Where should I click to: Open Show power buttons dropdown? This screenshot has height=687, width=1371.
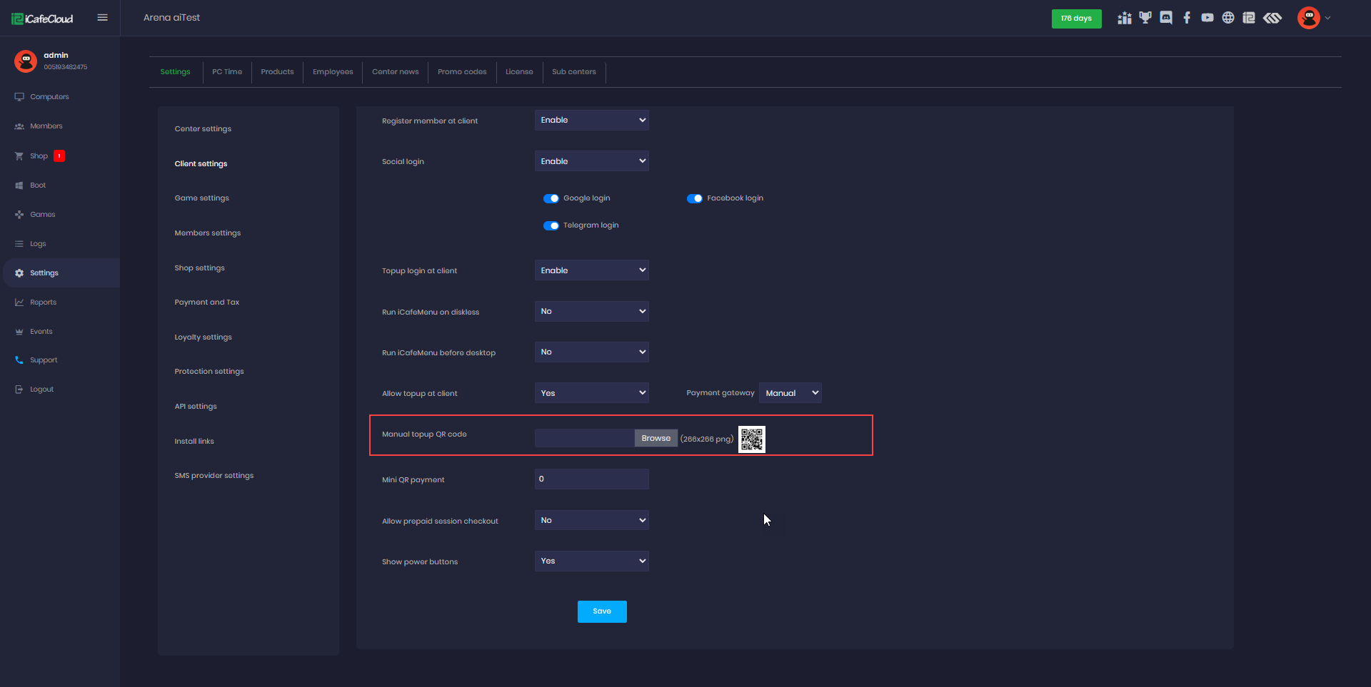click(591, 561)
